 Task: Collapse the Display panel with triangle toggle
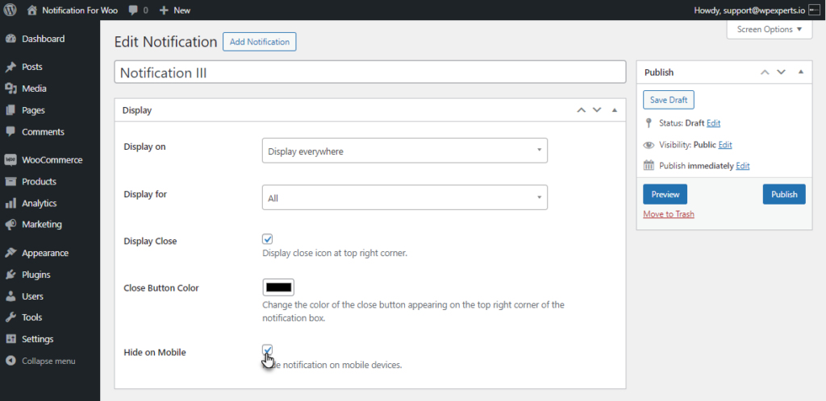614,110
